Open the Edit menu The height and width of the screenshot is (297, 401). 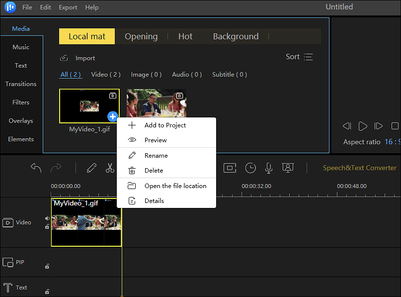click(46, 7)
